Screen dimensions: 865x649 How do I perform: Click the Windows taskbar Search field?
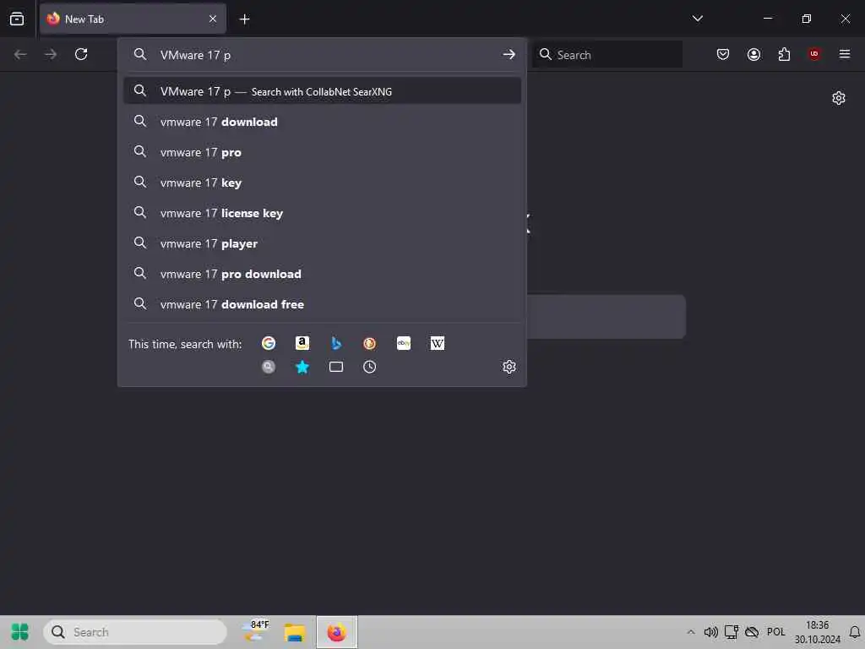[135, 632]
